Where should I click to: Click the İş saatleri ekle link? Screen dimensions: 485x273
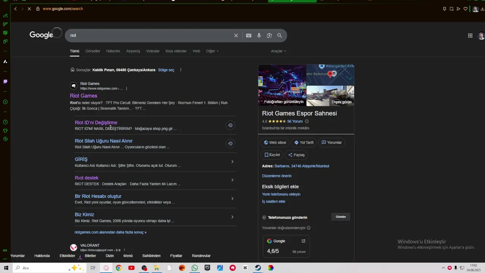[274, 201]
